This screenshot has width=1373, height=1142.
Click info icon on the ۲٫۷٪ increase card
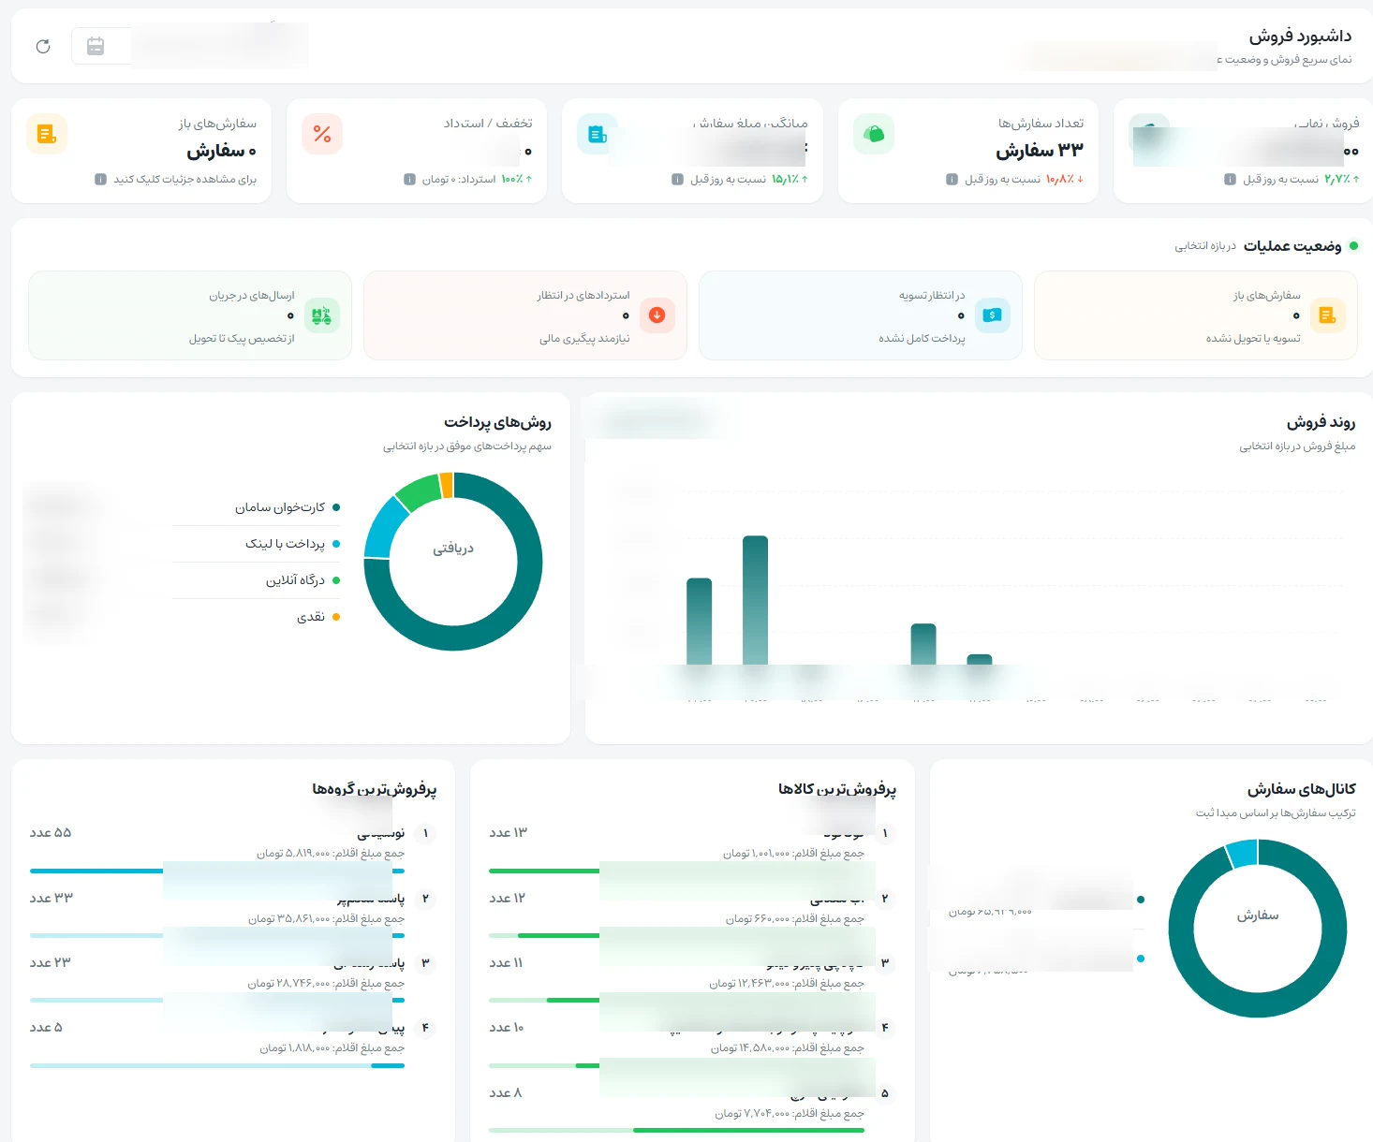point(1230,179)
